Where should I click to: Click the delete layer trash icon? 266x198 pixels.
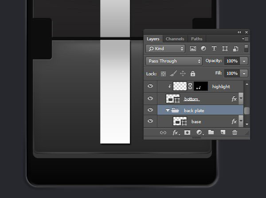tap(235, 132)
